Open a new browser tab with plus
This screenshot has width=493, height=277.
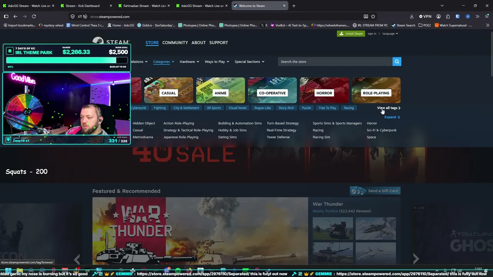pyautogui.click(x=294, y=6)
